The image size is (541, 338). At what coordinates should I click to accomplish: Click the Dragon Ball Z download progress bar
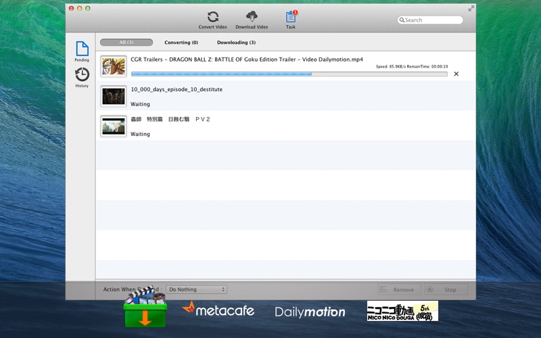(289, 74)
